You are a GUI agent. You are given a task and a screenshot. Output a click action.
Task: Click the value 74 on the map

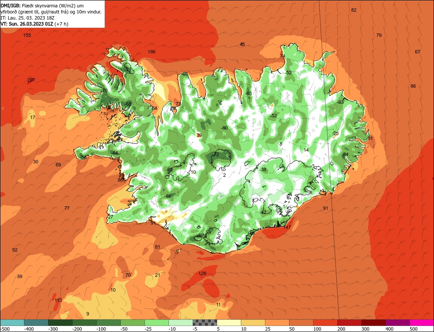coord(283,56)
